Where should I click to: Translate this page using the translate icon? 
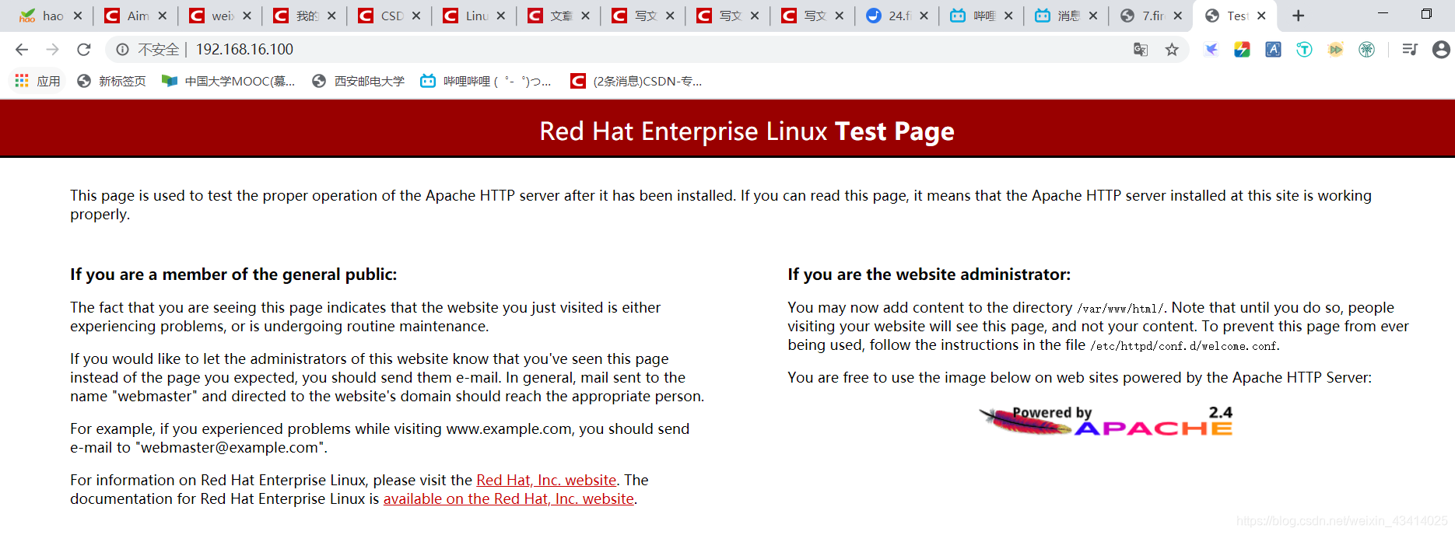(x=1141, y=50)
